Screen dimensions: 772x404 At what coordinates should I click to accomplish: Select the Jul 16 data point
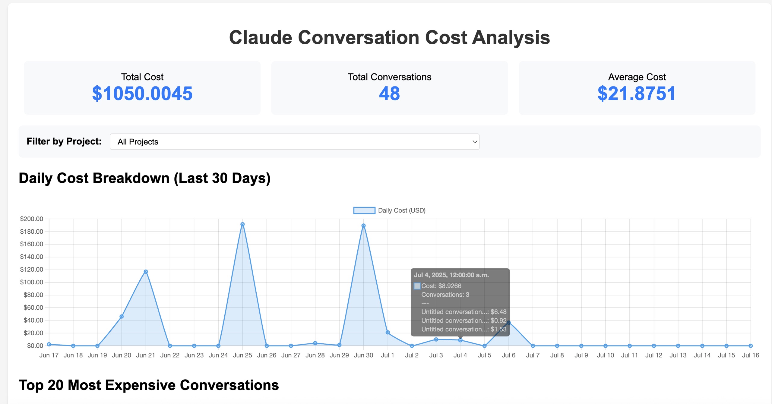[751, 346]
